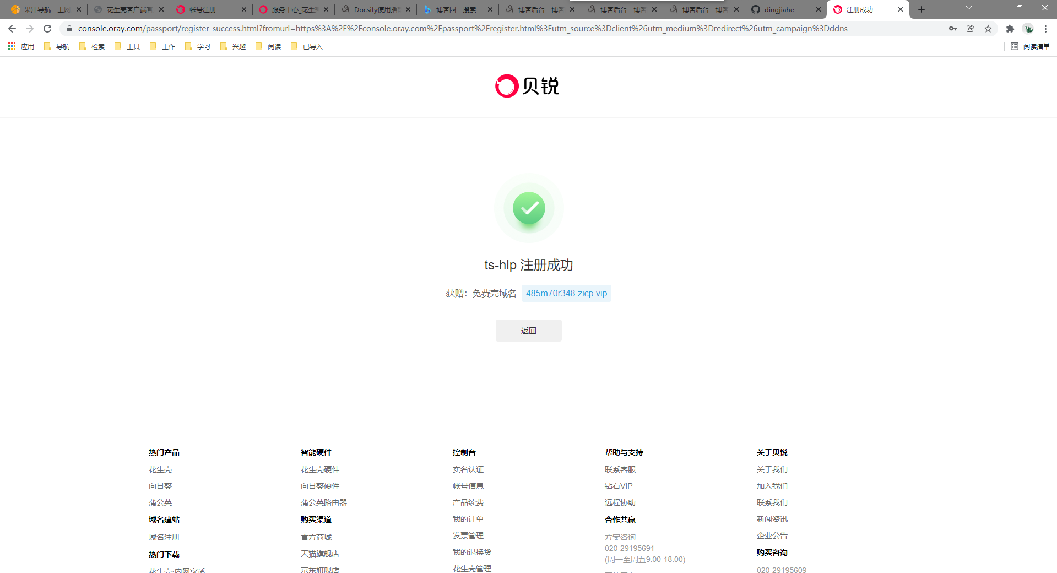This screenshot has width=1057, height=573.
Task: Expand the 工具 bookmark folder
Action: pos(127,47)
